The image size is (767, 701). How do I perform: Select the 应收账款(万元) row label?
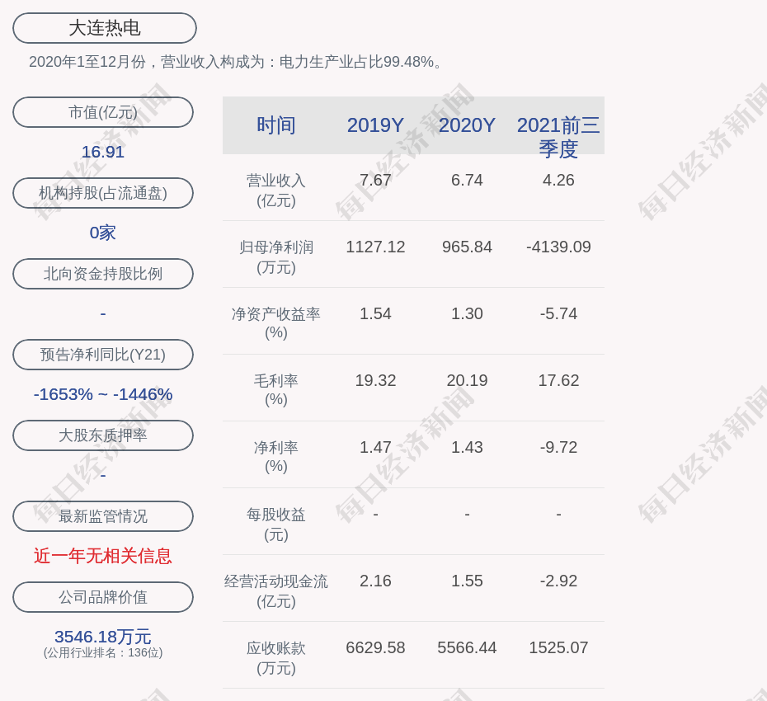(276, 658)
